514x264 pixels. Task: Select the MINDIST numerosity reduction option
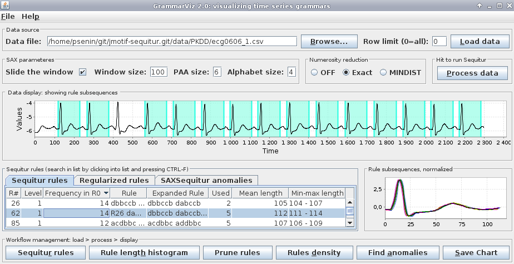(x=383, y=73)
